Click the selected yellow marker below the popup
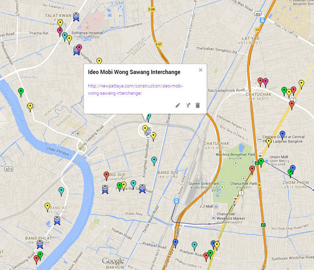Image resolution: width=314 pixels, height=270 pixels. (145, 130)
